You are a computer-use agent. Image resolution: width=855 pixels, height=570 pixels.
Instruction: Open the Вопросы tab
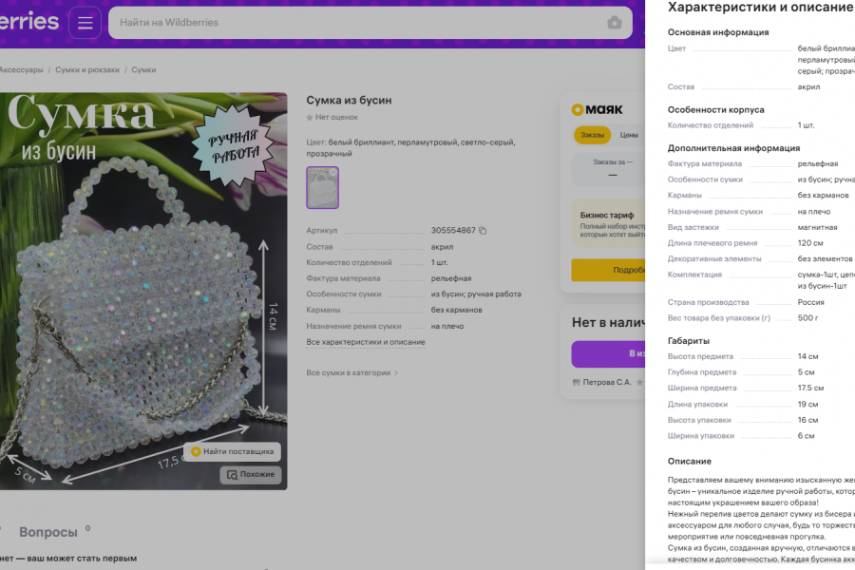point(48,532)
